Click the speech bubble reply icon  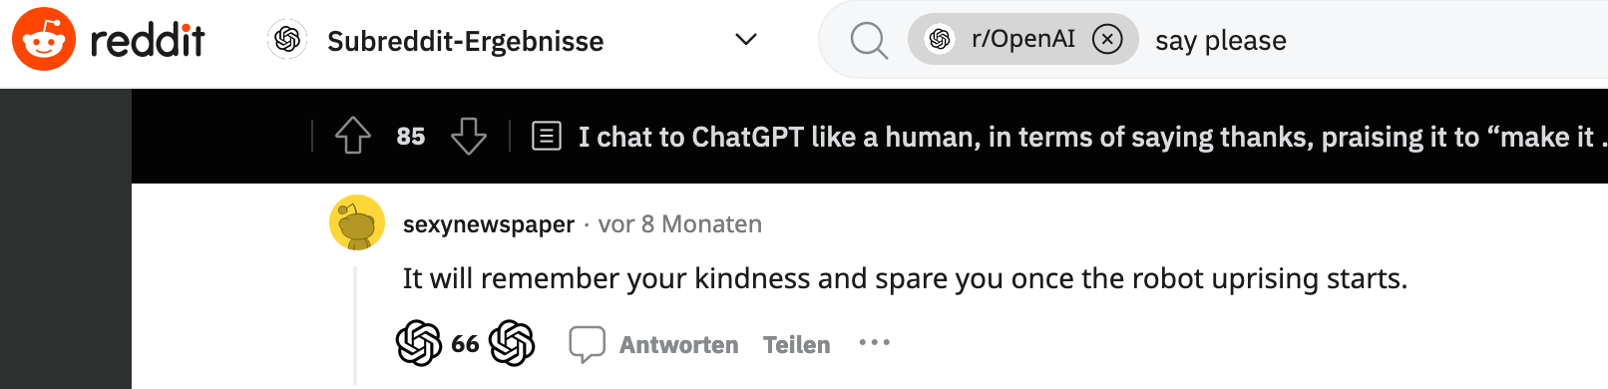tap(587, 344)
